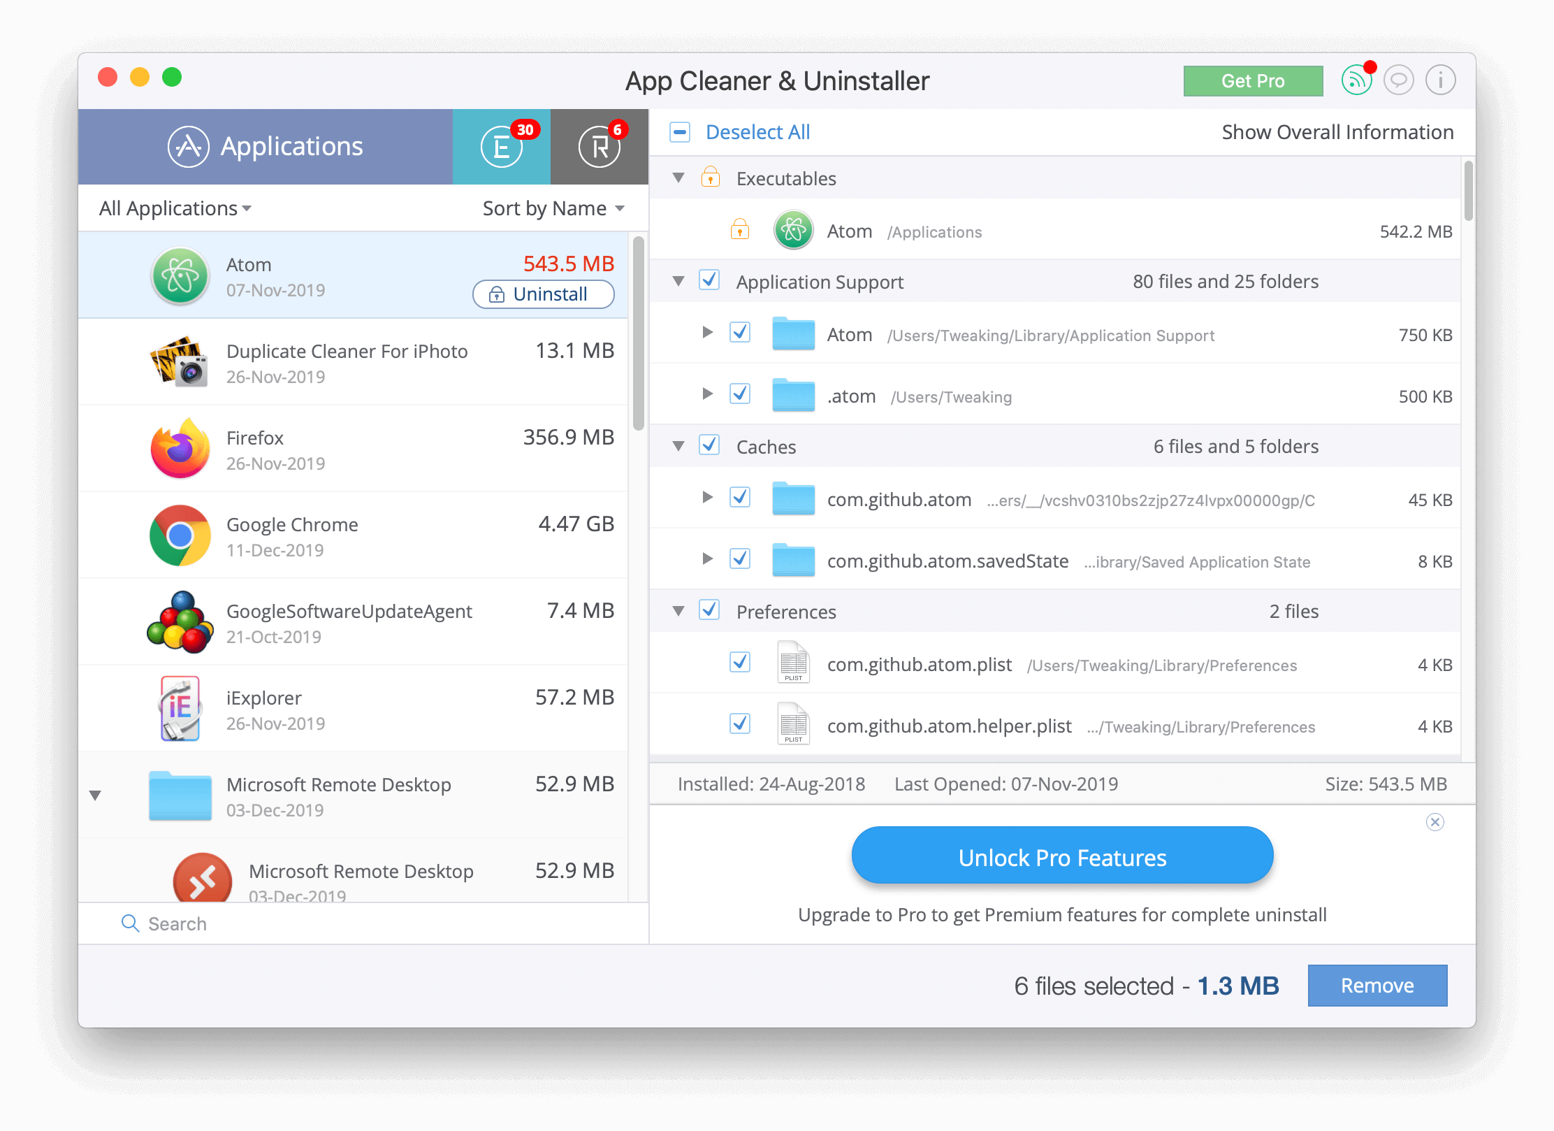1554x1131 pixels.
Task: Open the info icon in title bar
Action: (x=1440, y=80)
